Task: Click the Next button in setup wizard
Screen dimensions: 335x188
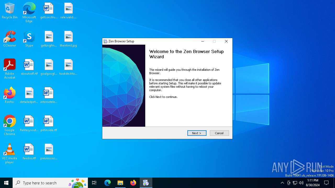Action: 197,133
